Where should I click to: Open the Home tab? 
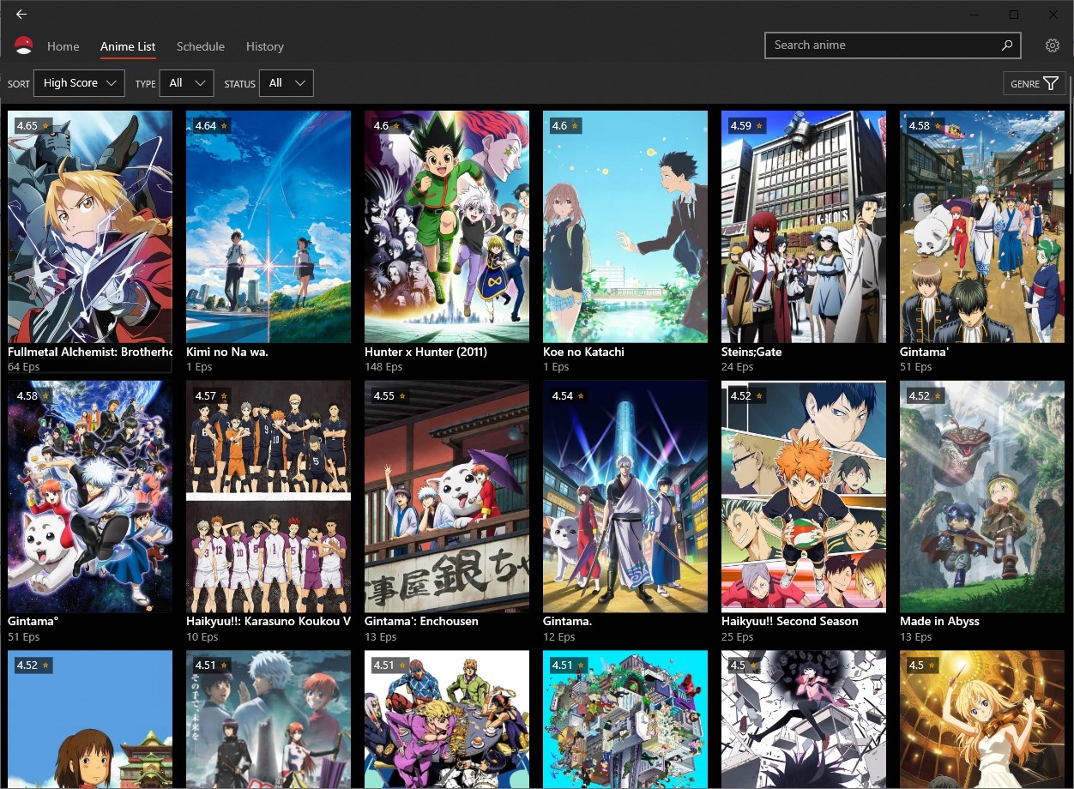63,46
